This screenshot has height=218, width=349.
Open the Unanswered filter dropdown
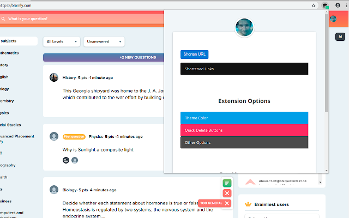click(104, 41)
